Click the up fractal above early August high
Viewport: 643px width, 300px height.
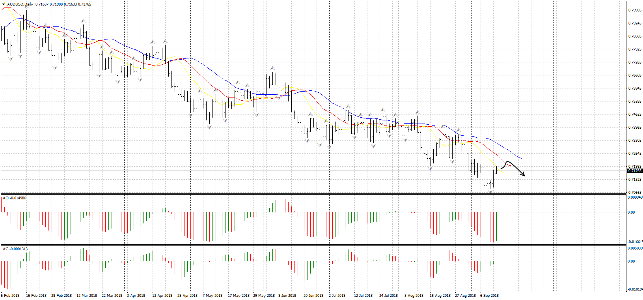(x=417, y=112)
